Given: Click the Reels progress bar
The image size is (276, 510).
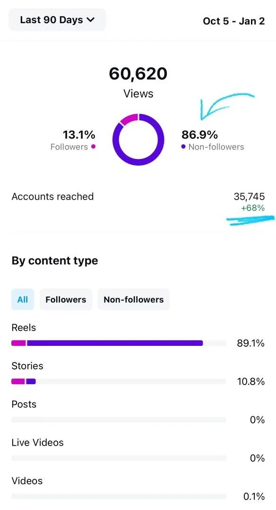Looking at the screenshot, I should (x=119, y=343).
